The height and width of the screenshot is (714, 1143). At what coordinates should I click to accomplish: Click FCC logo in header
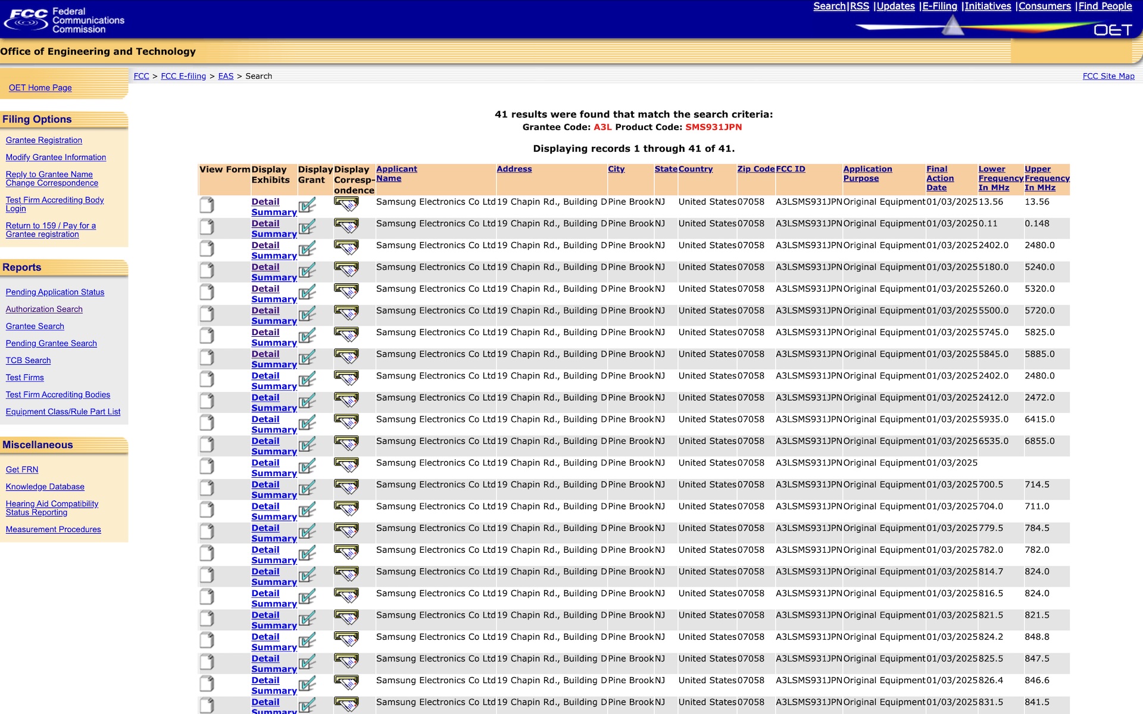(x=26, y=19)
